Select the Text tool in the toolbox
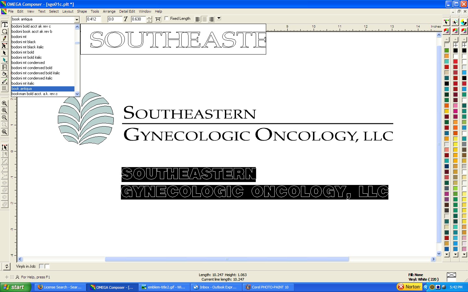This screenshot has width=468, height=292. (5, 24)
